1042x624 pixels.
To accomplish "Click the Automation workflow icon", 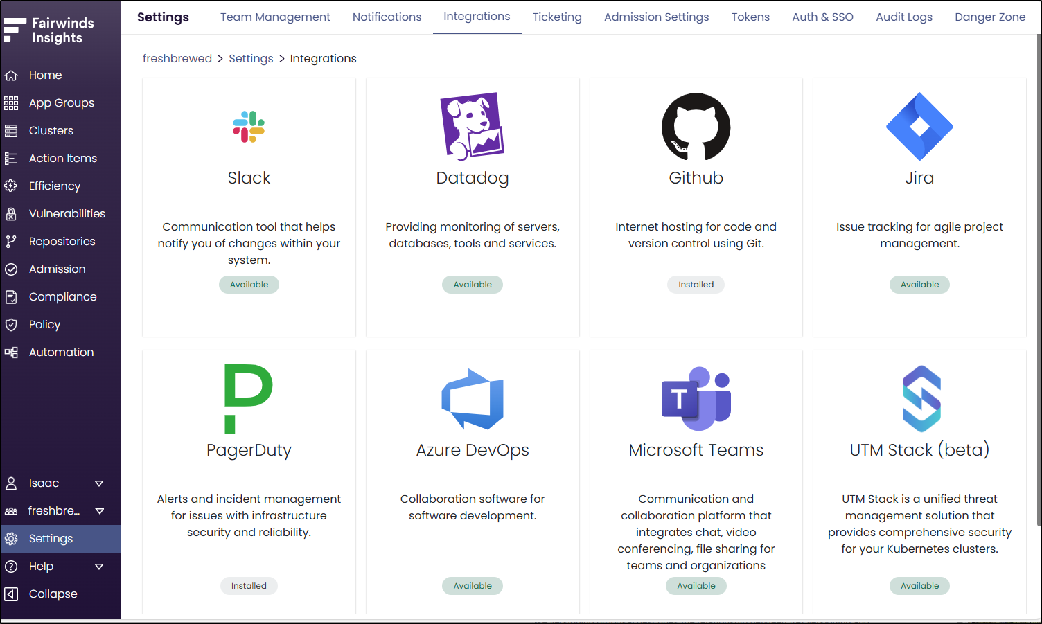I will pyautogui.click(x=11, y=353).
